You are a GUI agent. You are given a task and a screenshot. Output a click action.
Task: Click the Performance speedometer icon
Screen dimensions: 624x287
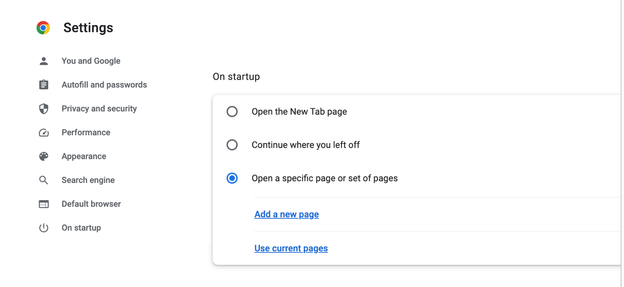44,132
